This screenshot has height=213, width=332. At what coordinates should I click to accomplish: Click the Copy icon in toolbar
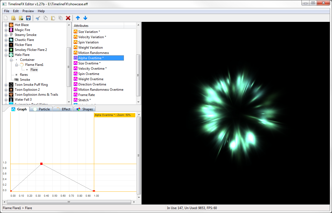point(46,18)
